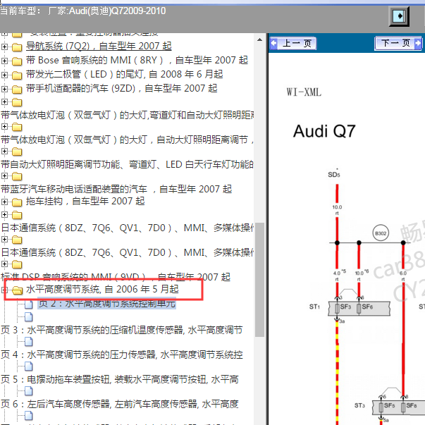The height and width of the screenshot is (425, 425).
Task: Expand the 带手机适配器的汽车 (9ZD) node
Action: coord(4,89)
